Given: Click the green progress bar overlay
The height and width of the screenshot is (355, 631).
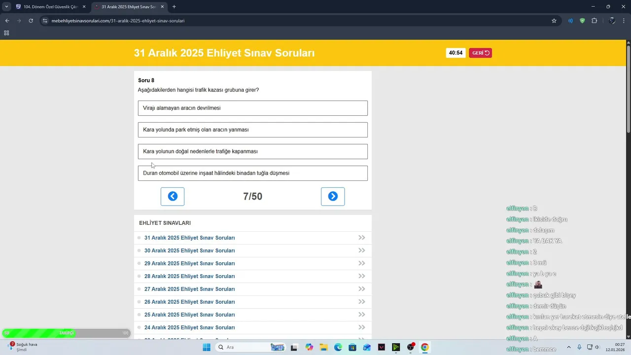Looking at the screenshot, I should [66, 333].
